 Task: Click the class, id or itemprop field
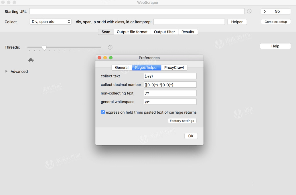coord(189,22)
